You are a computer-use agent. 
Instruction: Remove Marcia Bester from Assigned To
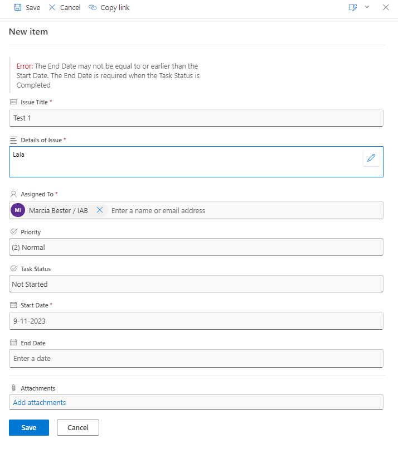100,210
